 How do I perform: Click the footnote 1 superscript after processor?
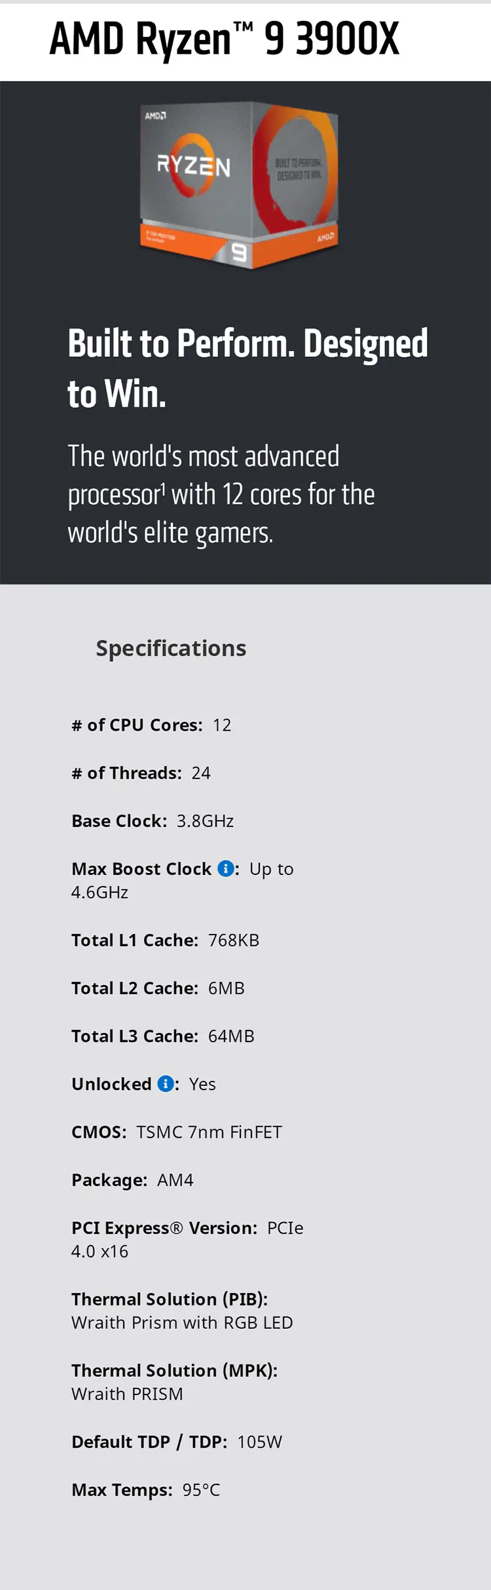click(164, 487)
